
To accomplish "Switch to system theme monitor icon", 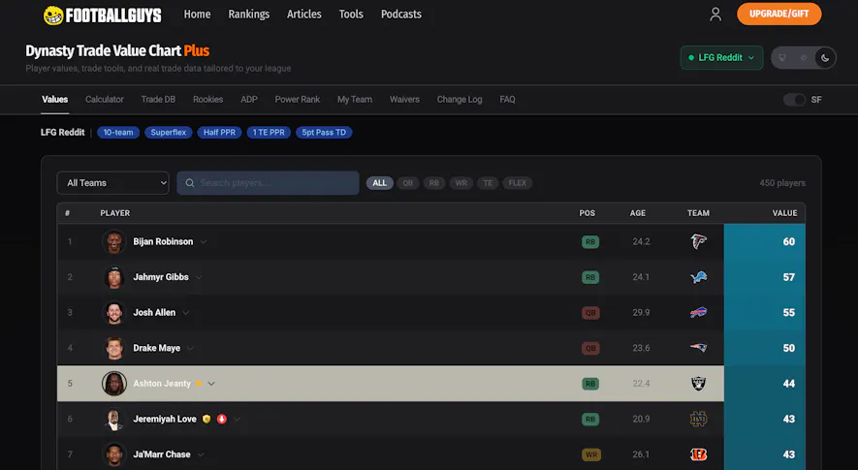I will click(x=782, y=58).
